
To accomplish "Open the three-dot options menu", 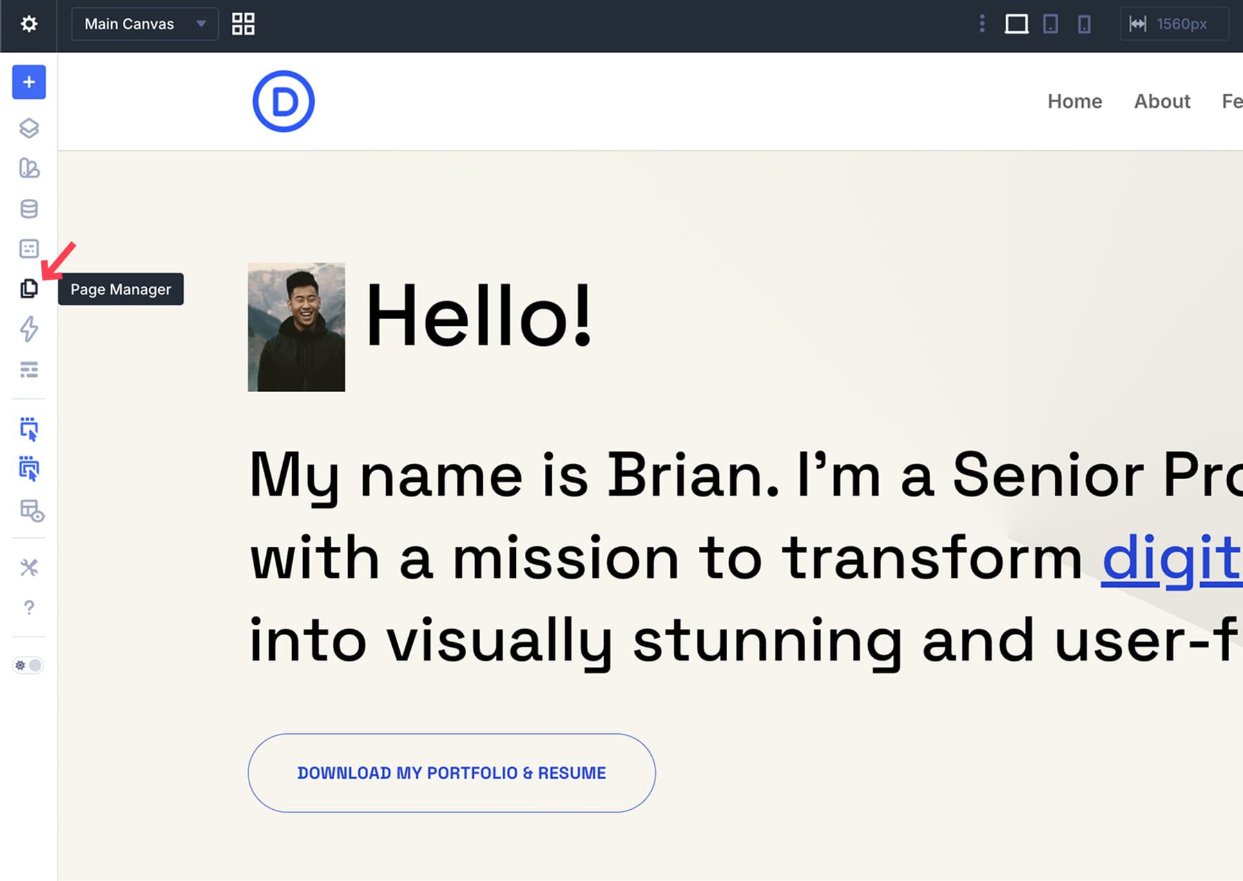I will [981, 23].
